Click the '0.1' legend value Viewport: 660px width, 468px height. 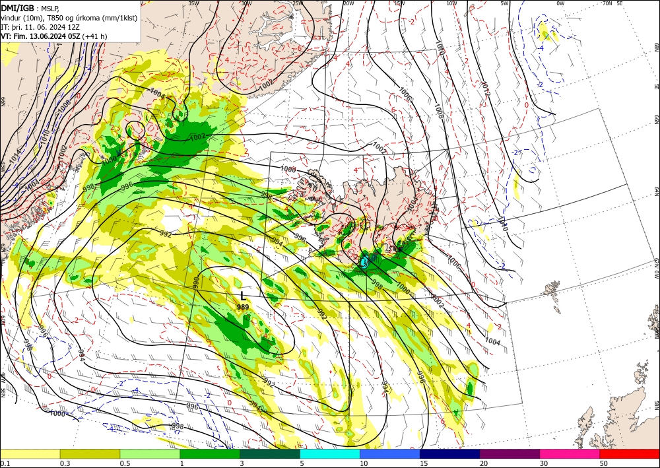pyautogui.click(x=4, y=463)
